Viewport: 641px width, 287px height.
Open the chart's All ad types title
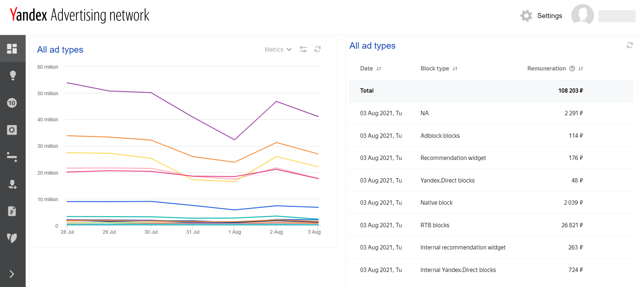(60, 49)
